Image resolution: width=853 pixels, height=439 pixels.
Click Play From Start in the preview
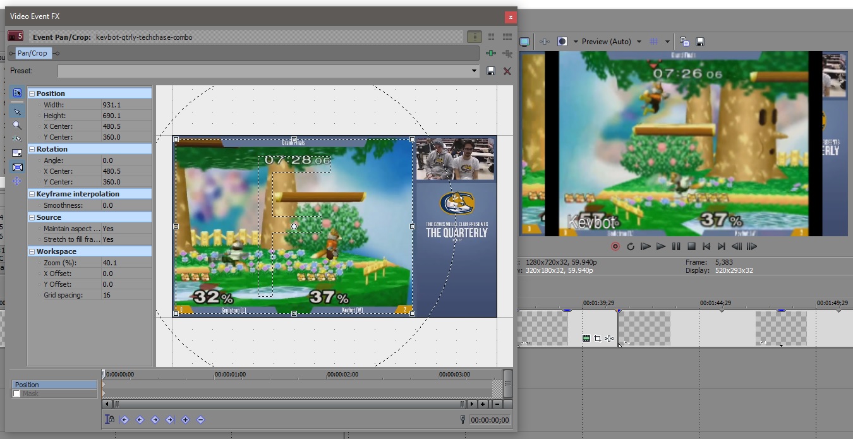[645, 246]
